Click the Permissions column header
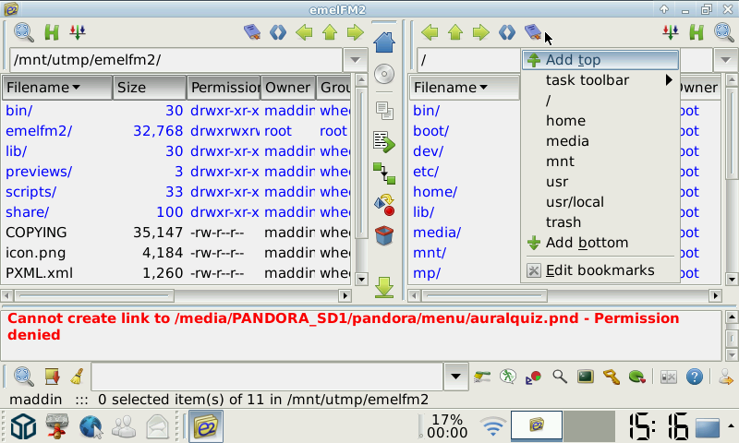 point(224,87)
